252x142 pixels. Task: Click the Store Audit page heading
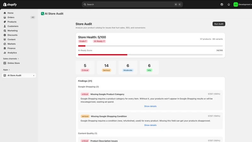point(84,24)
